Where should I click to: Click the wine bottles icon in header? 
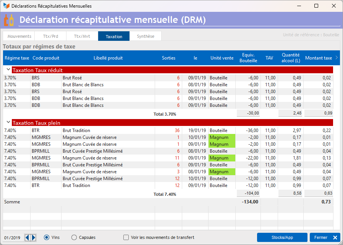coord(9,20)
